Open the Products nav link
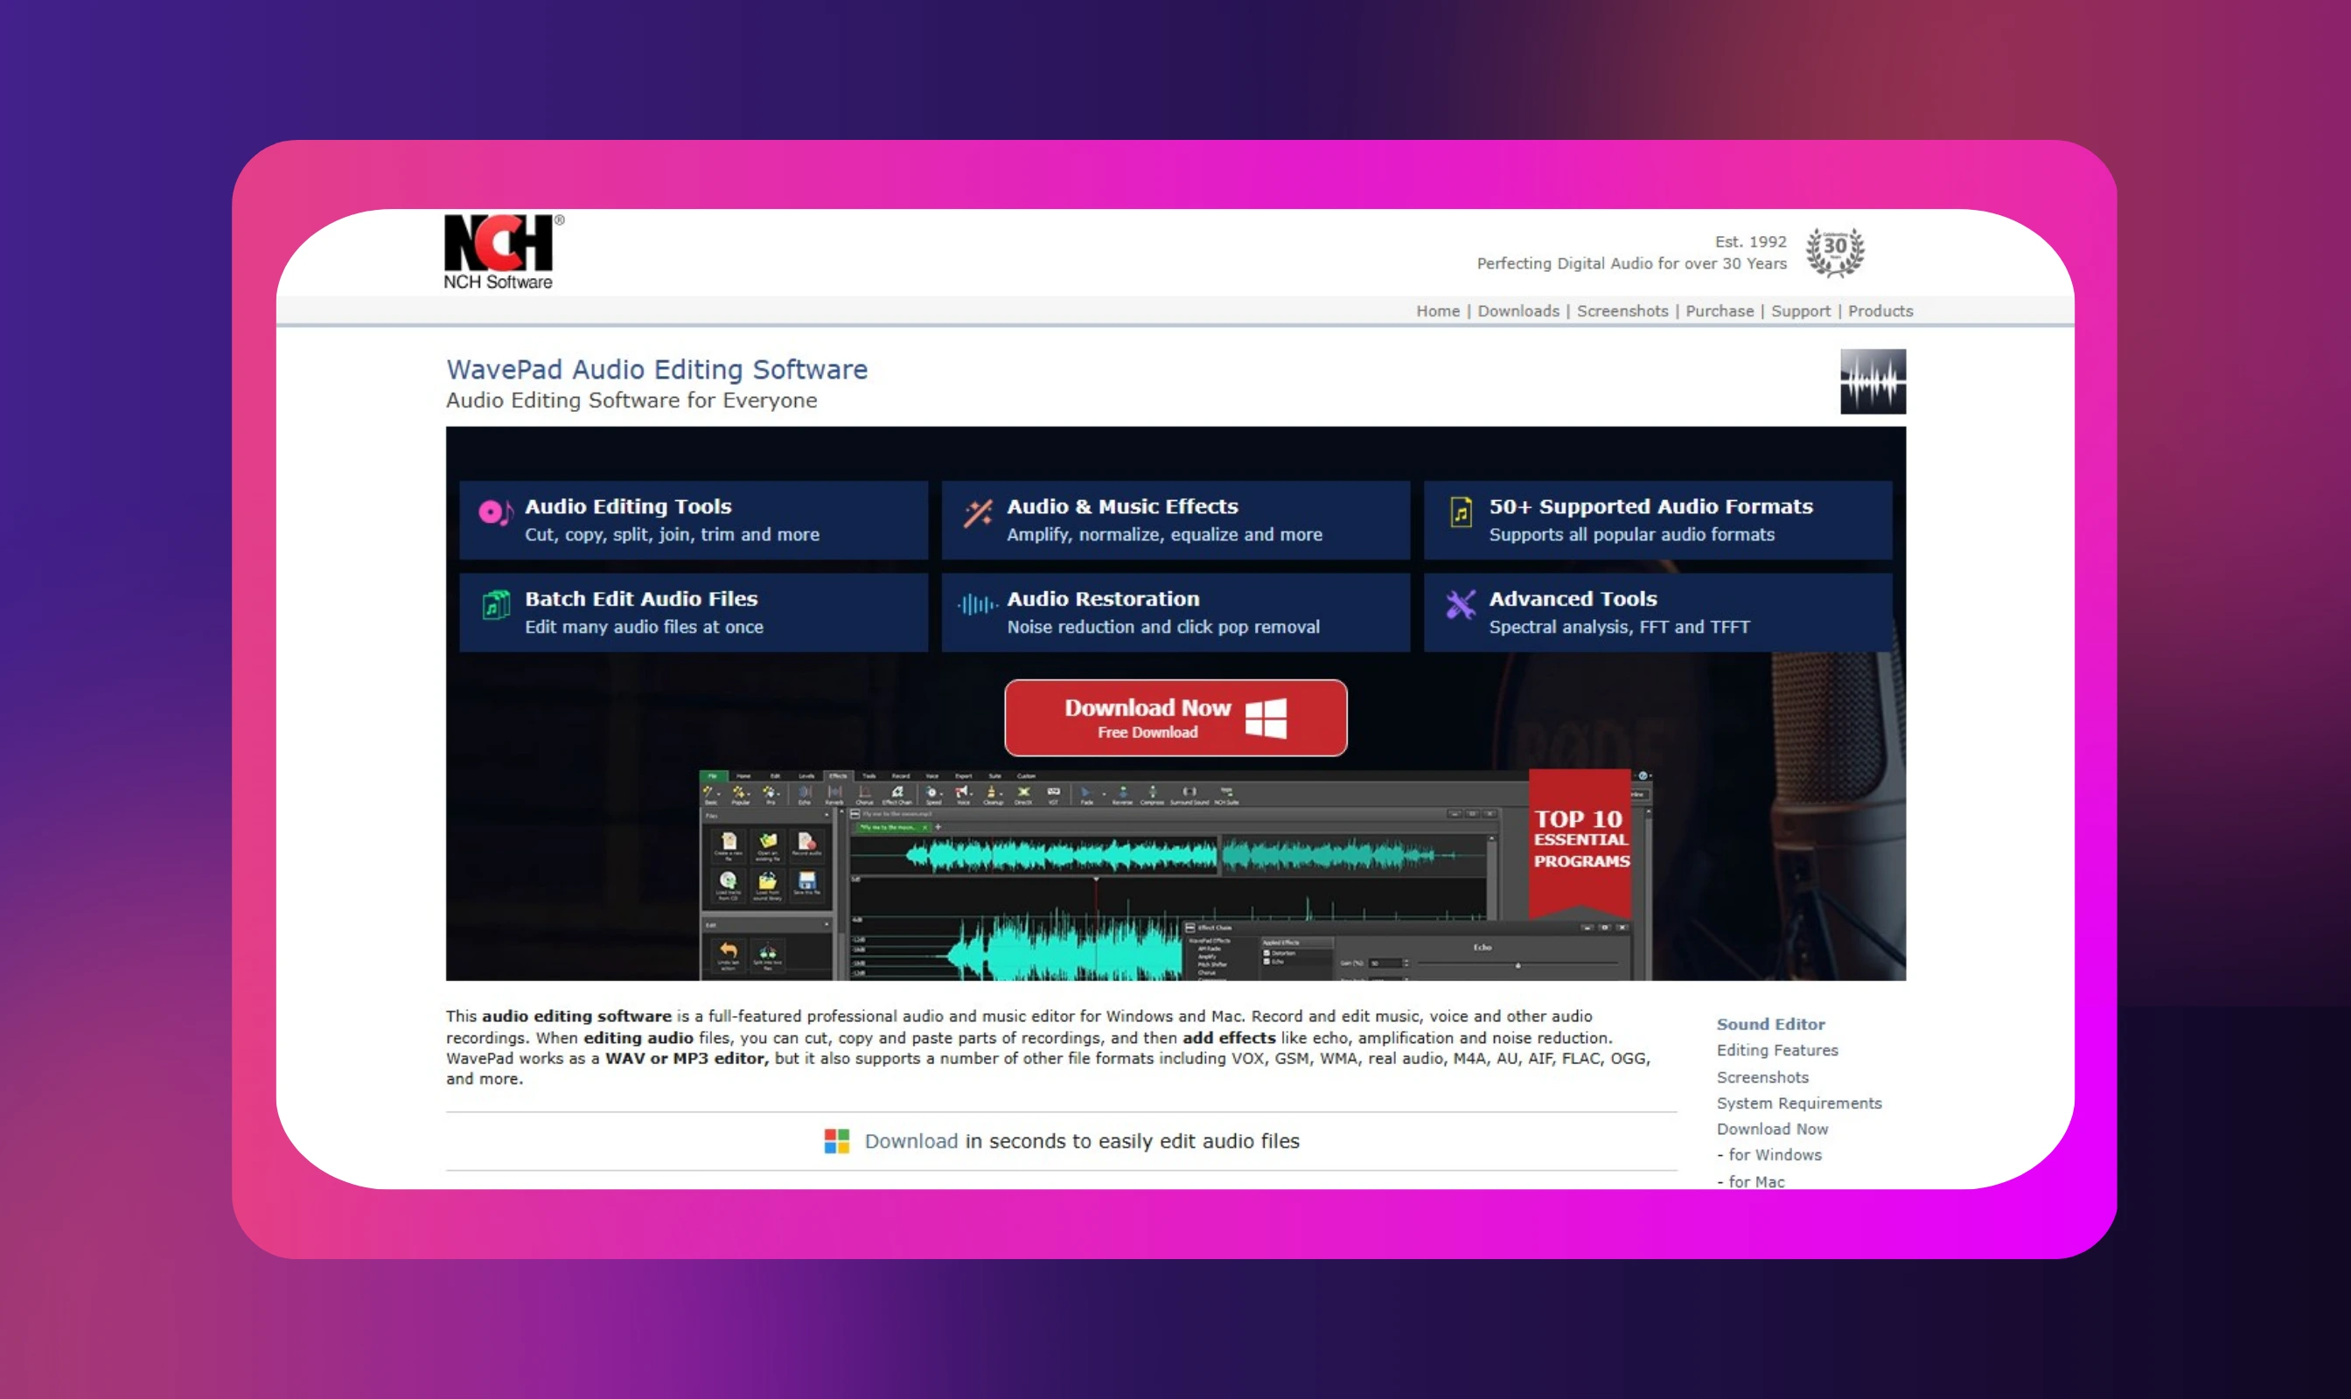This screenshot has height=1399, width=2351. (x=1880, y=311)
